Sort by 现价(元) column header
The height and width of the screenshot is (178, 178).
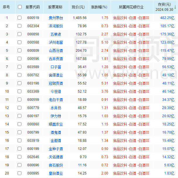(78, 7)
